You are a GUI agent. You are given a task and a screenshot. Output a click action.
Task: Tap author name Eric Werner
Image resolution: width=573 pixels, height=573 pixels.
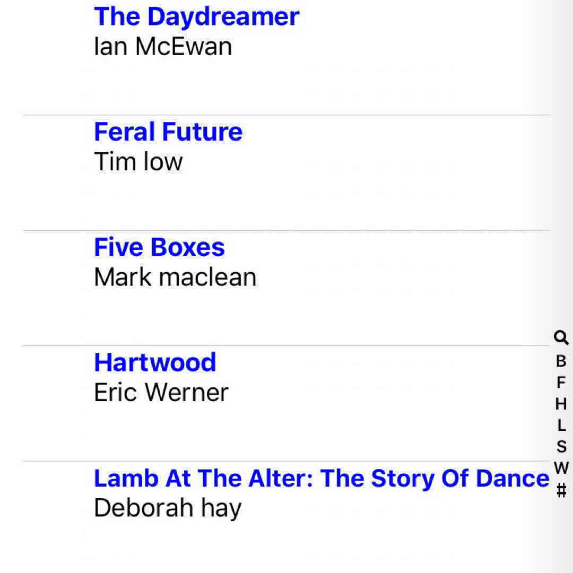161,393
